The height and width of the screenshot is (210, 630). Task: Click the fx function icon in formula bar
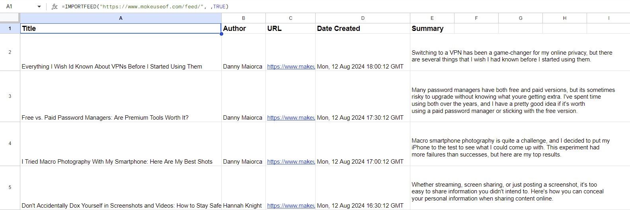(55, 7)
